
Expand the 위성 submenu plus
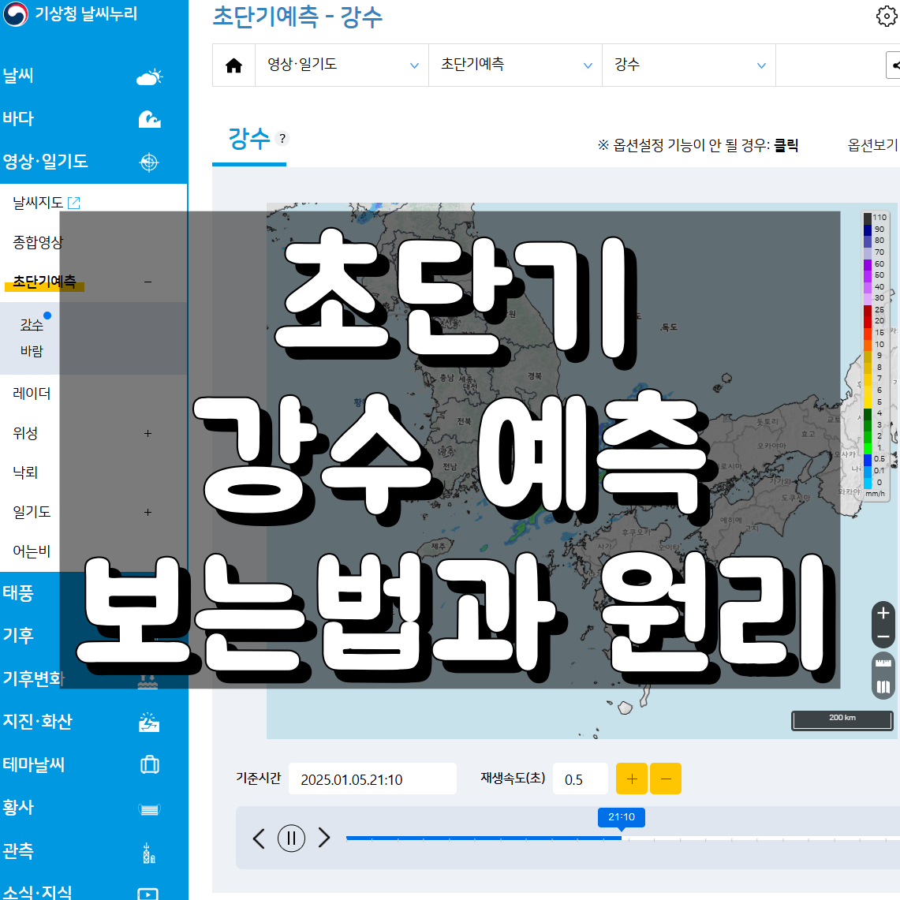148,433
